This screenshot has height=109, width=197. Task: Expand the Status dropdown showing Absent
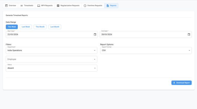[x=51, y=68]
